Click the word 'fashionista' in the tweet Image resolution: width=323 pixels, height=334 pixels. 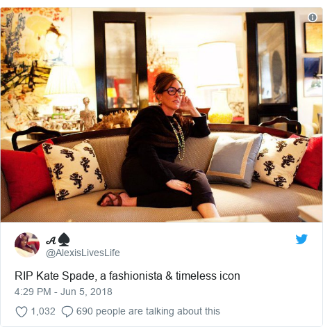pos(135,276)
